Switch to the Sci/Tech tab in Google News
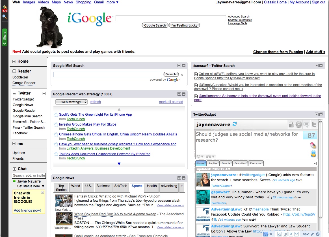This screenshot has width=329, height=237. click(121, 188)
